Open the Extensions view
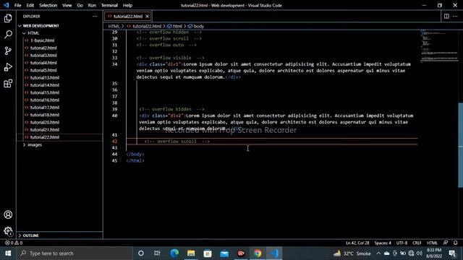This screenshot has width=463, height=260. (x=8, y=84)
